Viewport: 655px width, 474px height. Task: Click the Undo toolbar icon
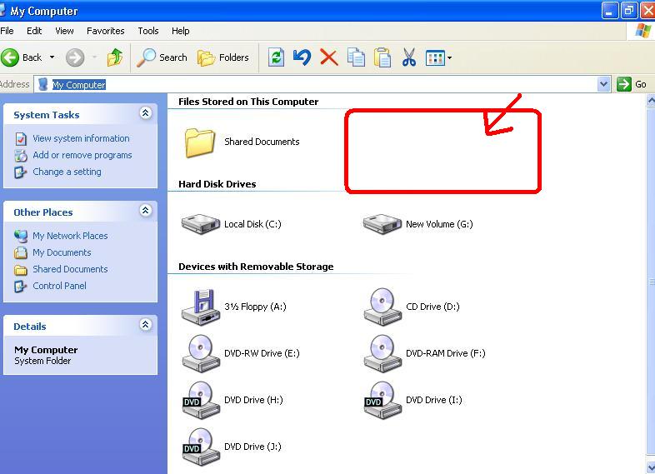pyautogui.click(x=302, y=57)
